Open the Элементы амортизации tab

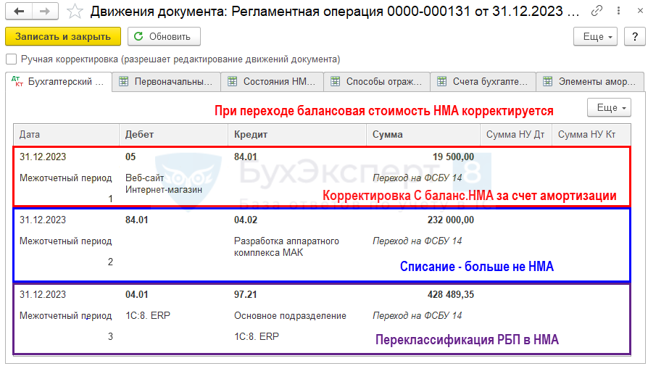pos(590,82)
